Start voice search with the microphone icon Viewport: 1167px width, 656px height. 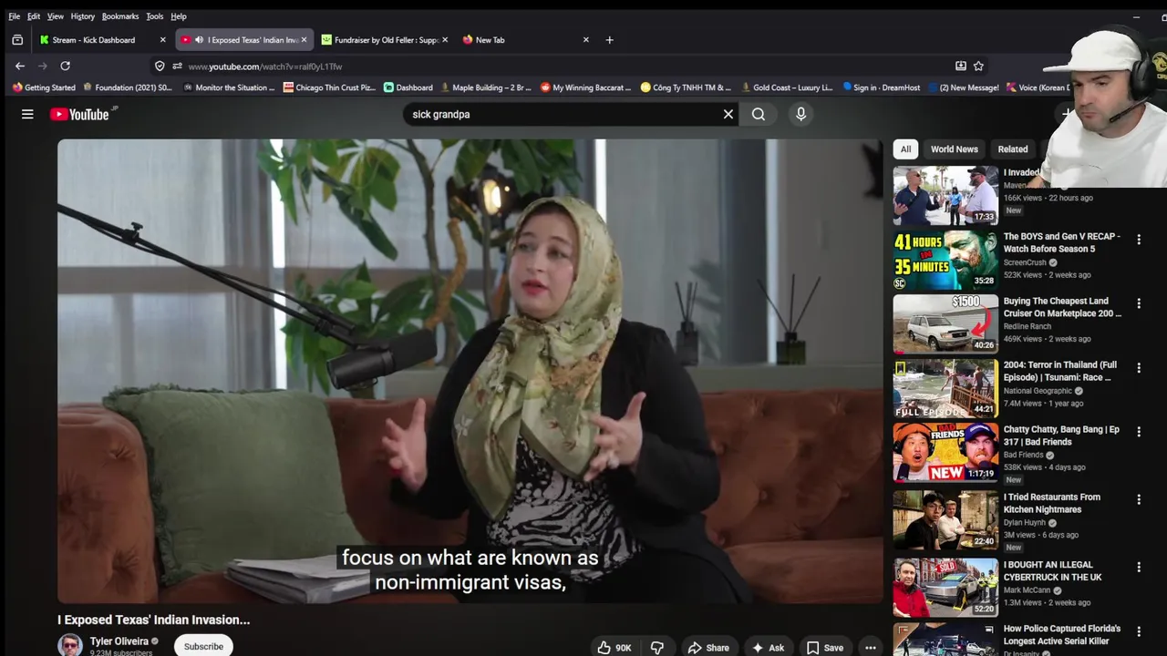pyautogui.click(x=800, y=114)
